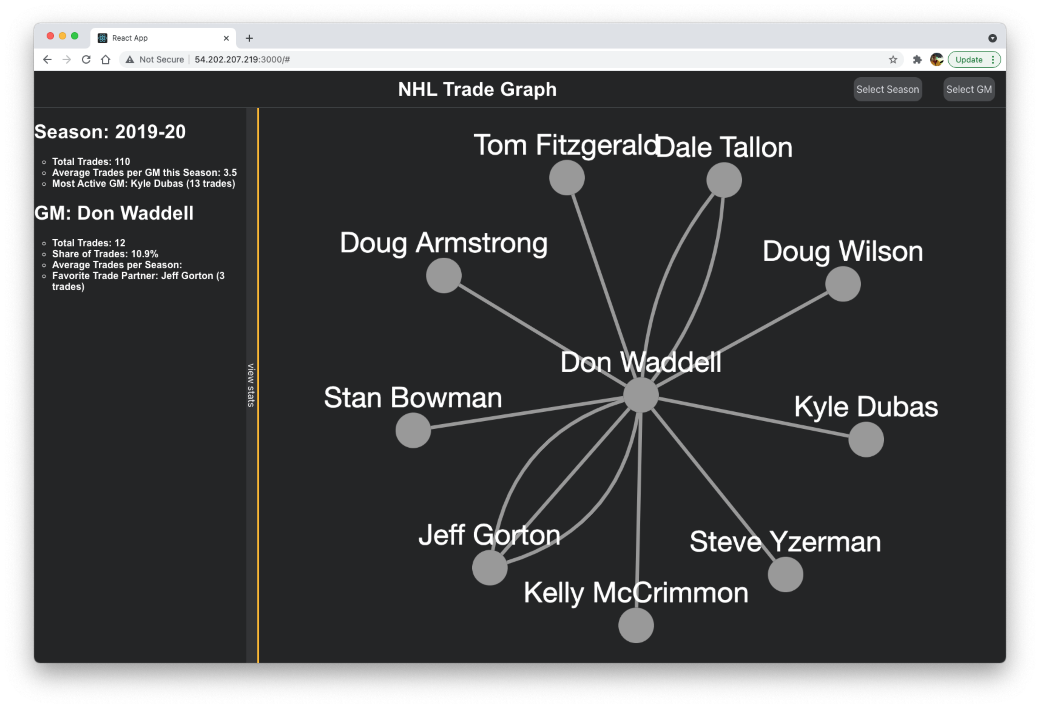Select the Kelly McCrimmon node
Viewport: 1040px width, 708px height.
(636, 625)
